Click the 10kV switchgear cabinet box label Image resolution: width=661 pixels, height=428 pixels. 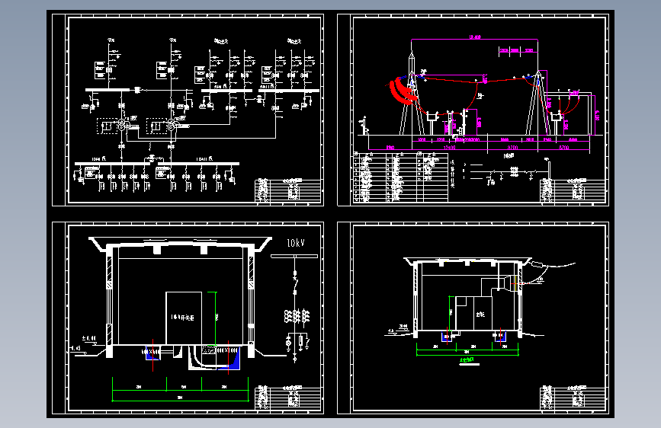coord(182,318)
